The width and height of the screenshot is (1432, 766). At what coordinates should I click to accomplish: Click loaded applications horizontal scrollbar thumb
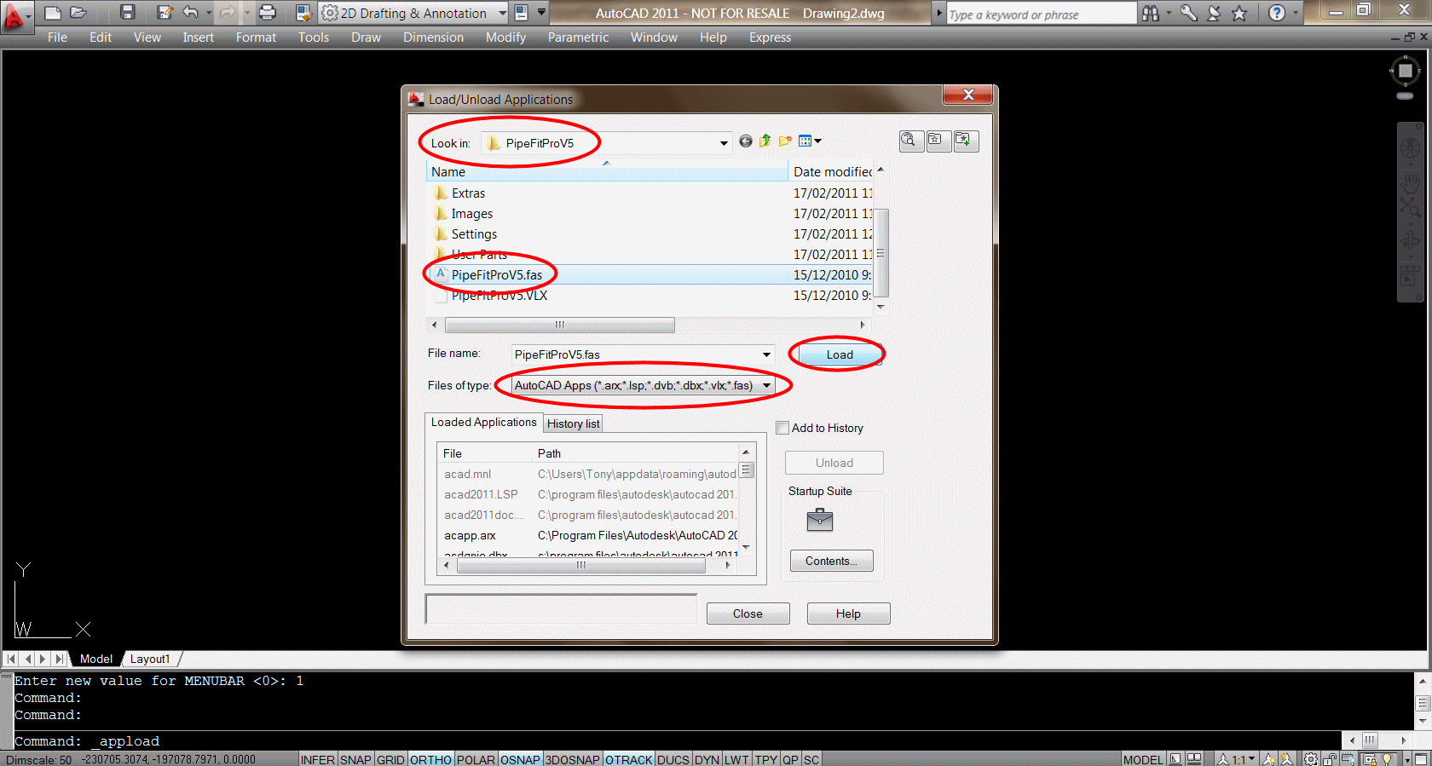(x=580, y=565)
